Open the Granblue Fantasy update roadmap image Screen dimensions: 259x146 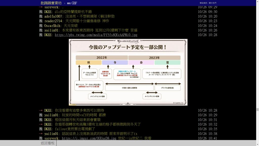(x=128, y=72)
